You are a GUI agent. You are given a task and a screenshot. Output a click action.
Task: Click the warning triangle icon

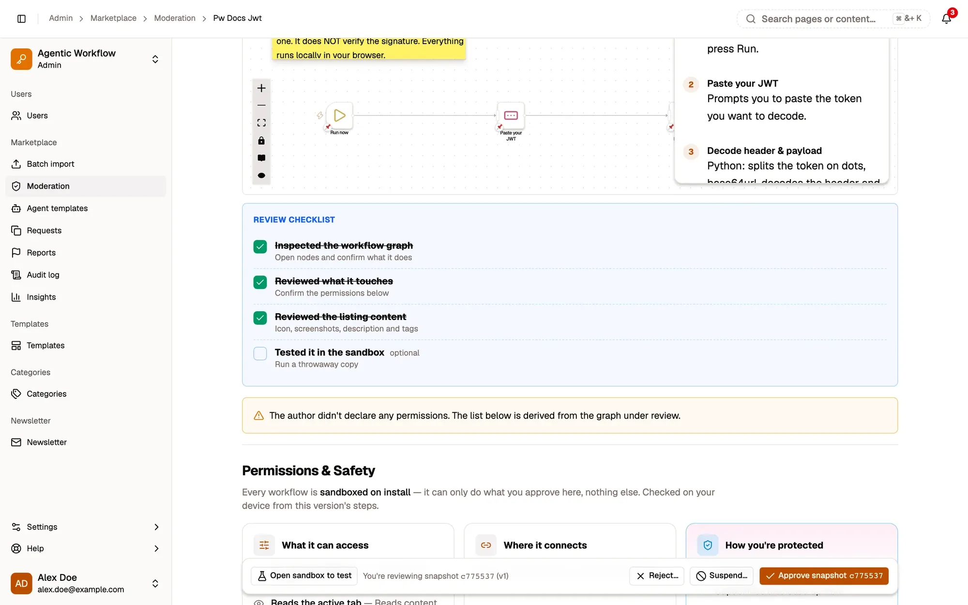(x=259, y=416)
